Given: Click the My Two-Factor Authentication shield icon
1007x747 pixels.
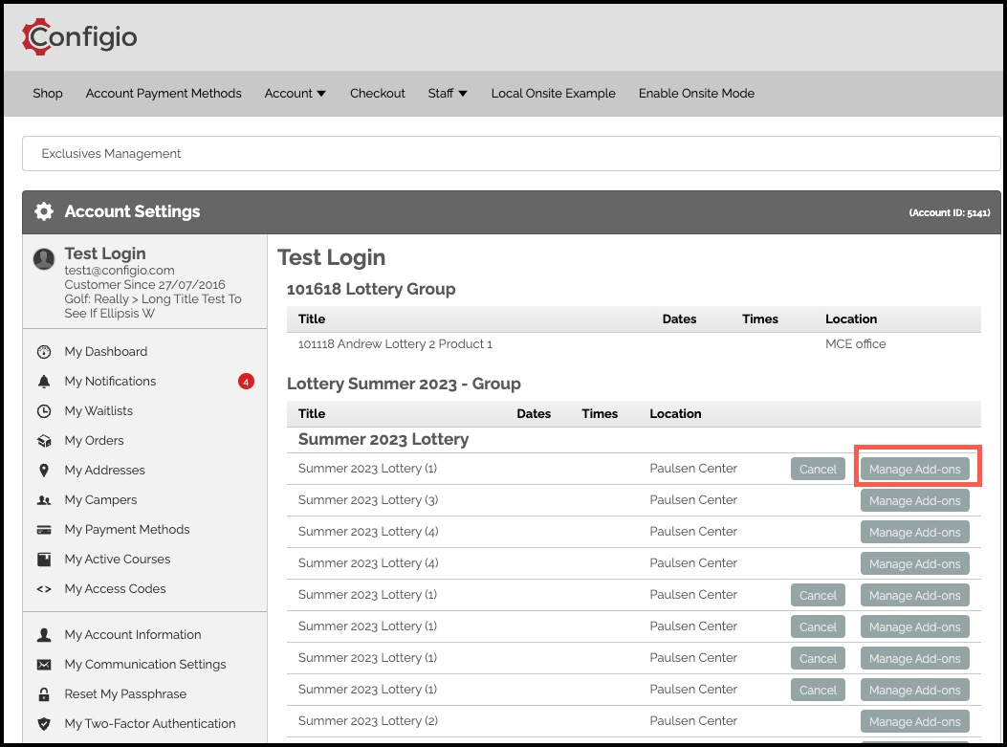Looking at the screenshot, I should pos(44,724).
